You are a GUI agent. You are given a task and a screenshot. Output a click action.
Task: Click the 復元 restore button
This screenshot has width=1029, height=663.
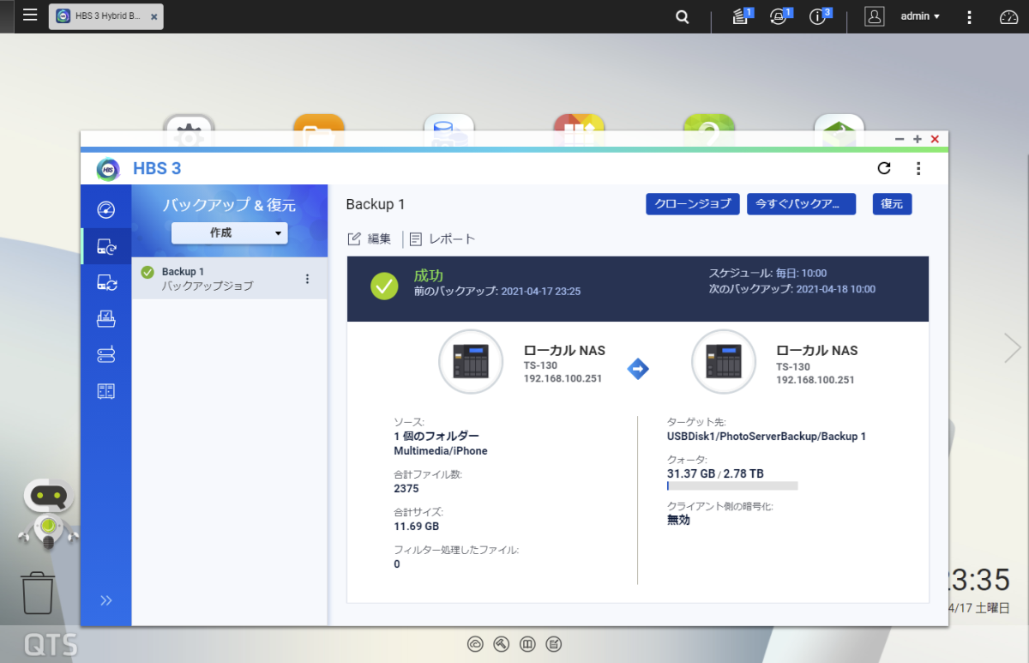click(x=892, y=203)
